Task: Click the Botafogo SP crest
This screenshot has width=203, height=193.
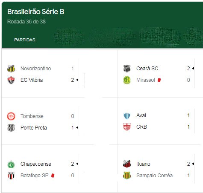Action: point(11,176)
